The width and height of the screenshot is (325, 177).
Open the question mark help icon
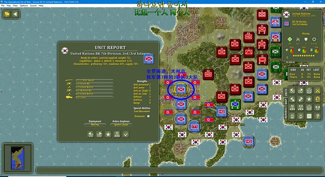pos(317,116)
